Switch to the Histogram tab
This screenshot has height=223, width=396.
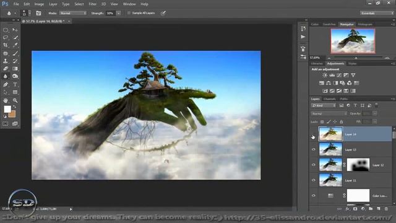point(365,24)
